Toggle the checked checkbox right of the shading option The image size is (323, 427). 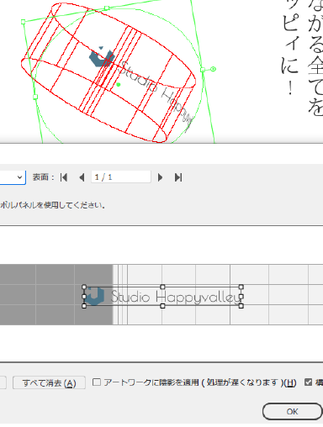click(308, 382)
